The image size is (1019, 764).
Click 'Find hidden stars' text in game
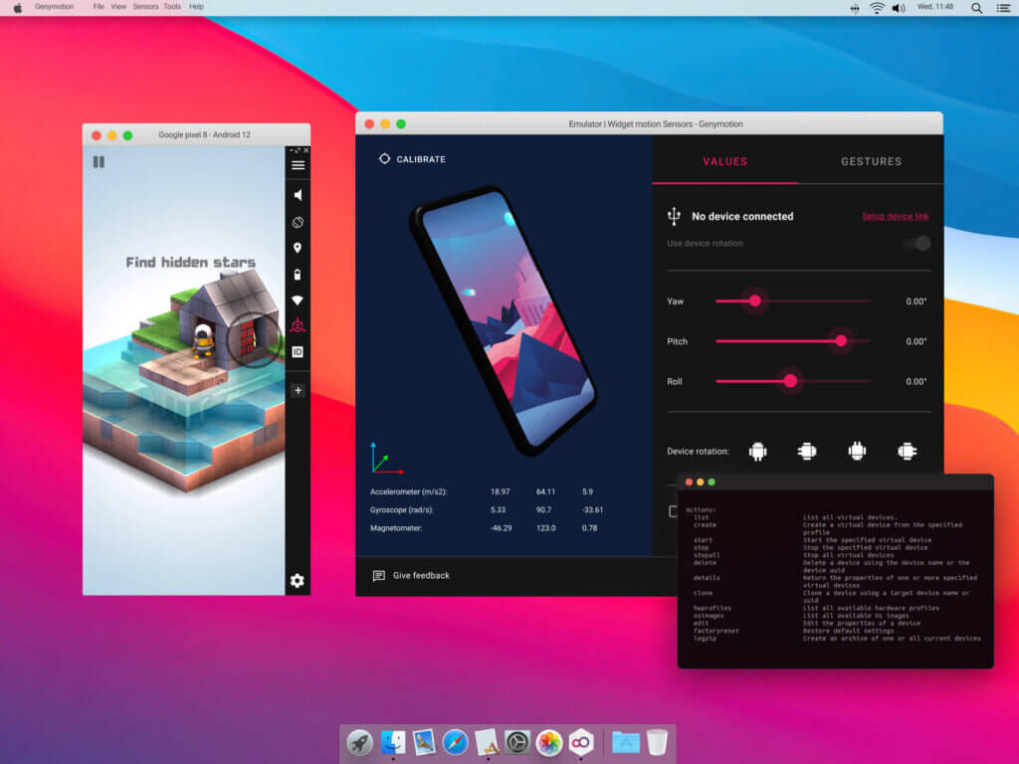190,263
